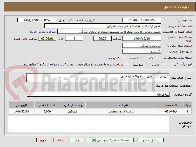Click the resize handle of توضیحات خریدار box

(x=9, y=131)
